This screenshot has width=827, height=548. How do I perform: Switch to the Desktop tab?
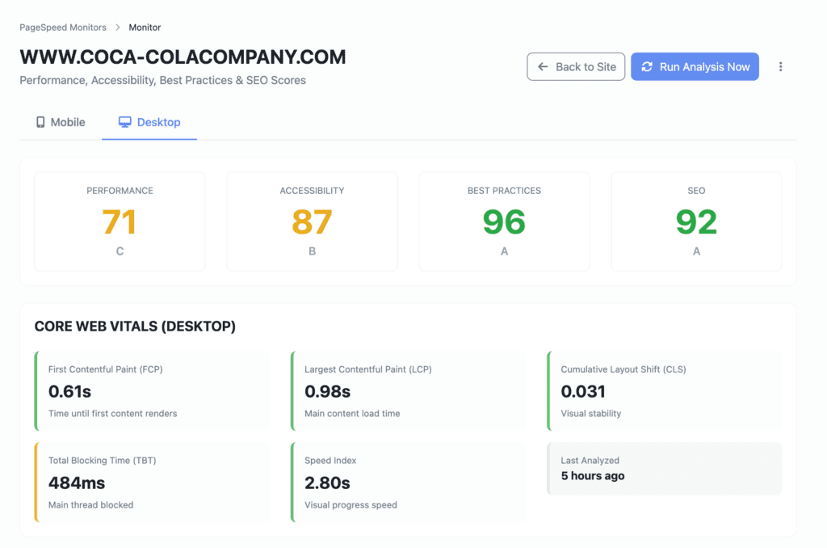click(x=149, y=121)
